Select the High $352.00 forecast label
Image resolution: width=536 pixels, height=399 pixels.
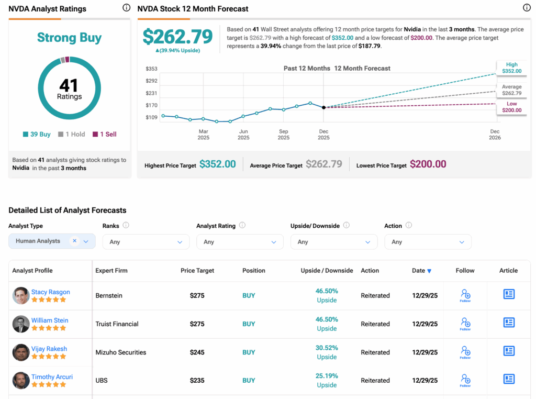coord(511,68)
